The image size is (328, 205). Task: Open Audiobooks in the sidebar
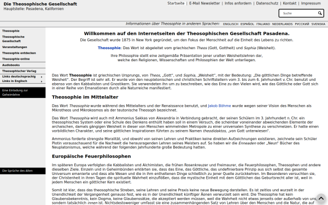pos(11,65)
